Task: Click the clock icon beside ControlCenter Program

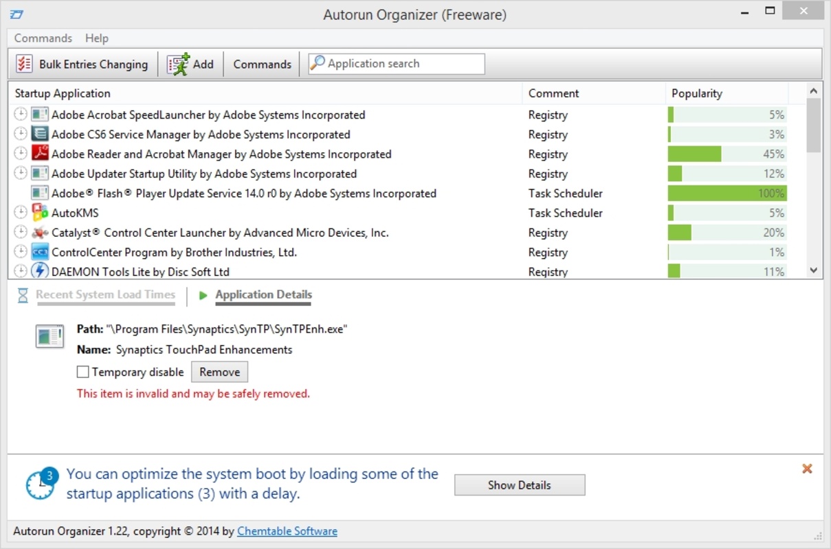Action: [21, 252]
